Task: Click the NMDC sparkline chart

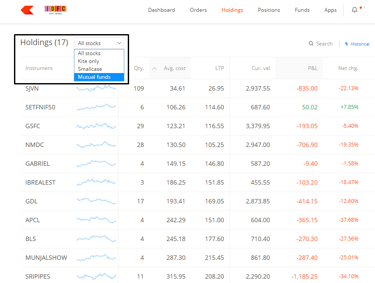Action: pyautogui.click(x=96, y=145)
